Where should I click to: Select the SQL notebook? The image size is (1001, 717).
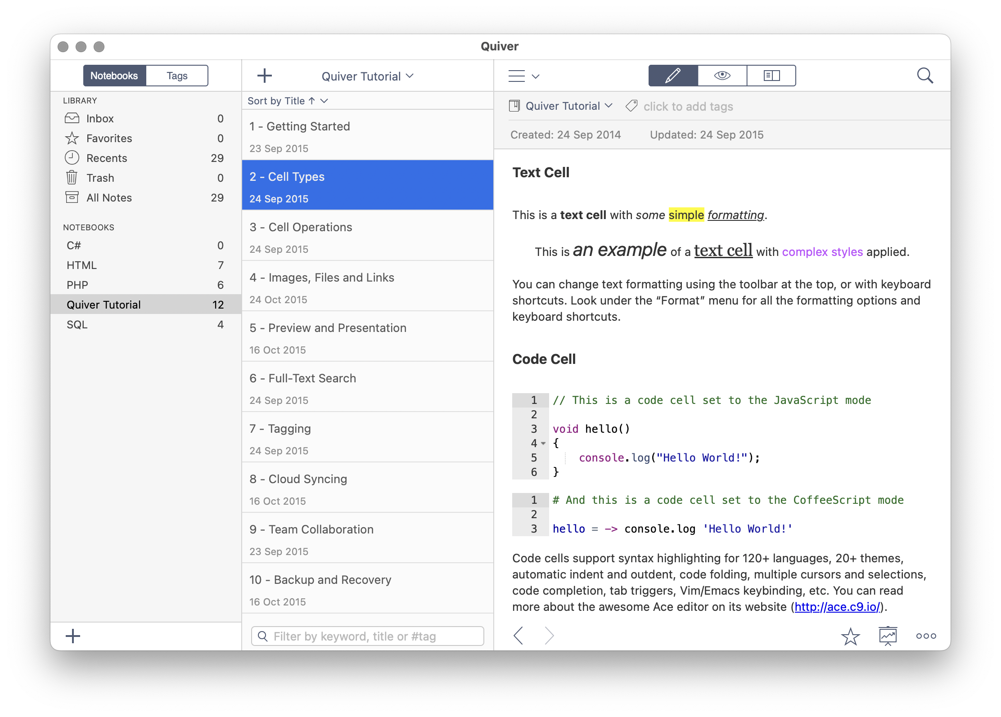146,324
